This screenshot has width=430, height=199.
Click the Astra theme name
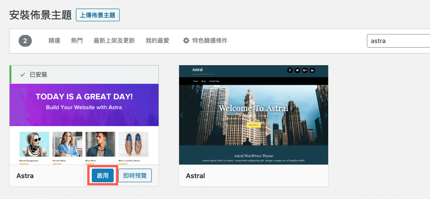[25, 175]
